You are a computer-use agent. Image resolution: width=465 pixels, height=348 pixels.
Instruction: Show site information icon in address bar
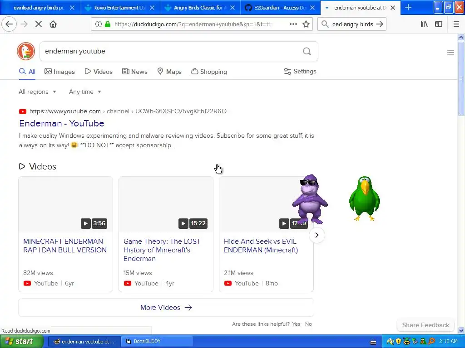coord(99,24)
